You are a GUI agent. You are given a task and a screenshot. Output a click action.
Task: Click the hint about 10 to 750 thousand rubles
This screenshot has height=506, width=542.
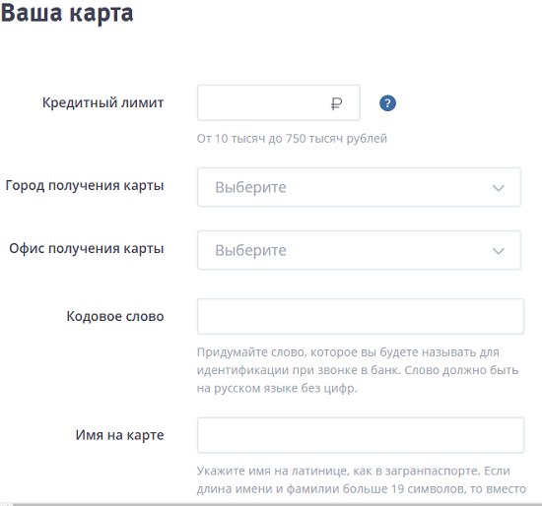tap(292, 139)
